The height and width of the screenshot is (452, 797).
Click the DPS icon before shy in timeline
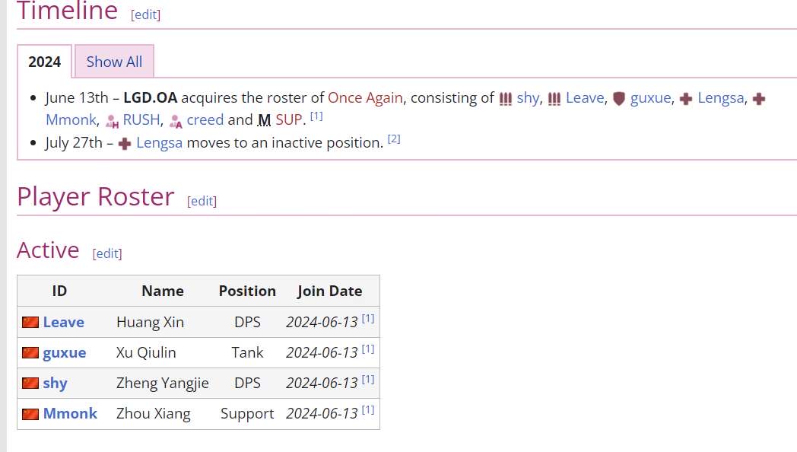click(x=506, y=99)
